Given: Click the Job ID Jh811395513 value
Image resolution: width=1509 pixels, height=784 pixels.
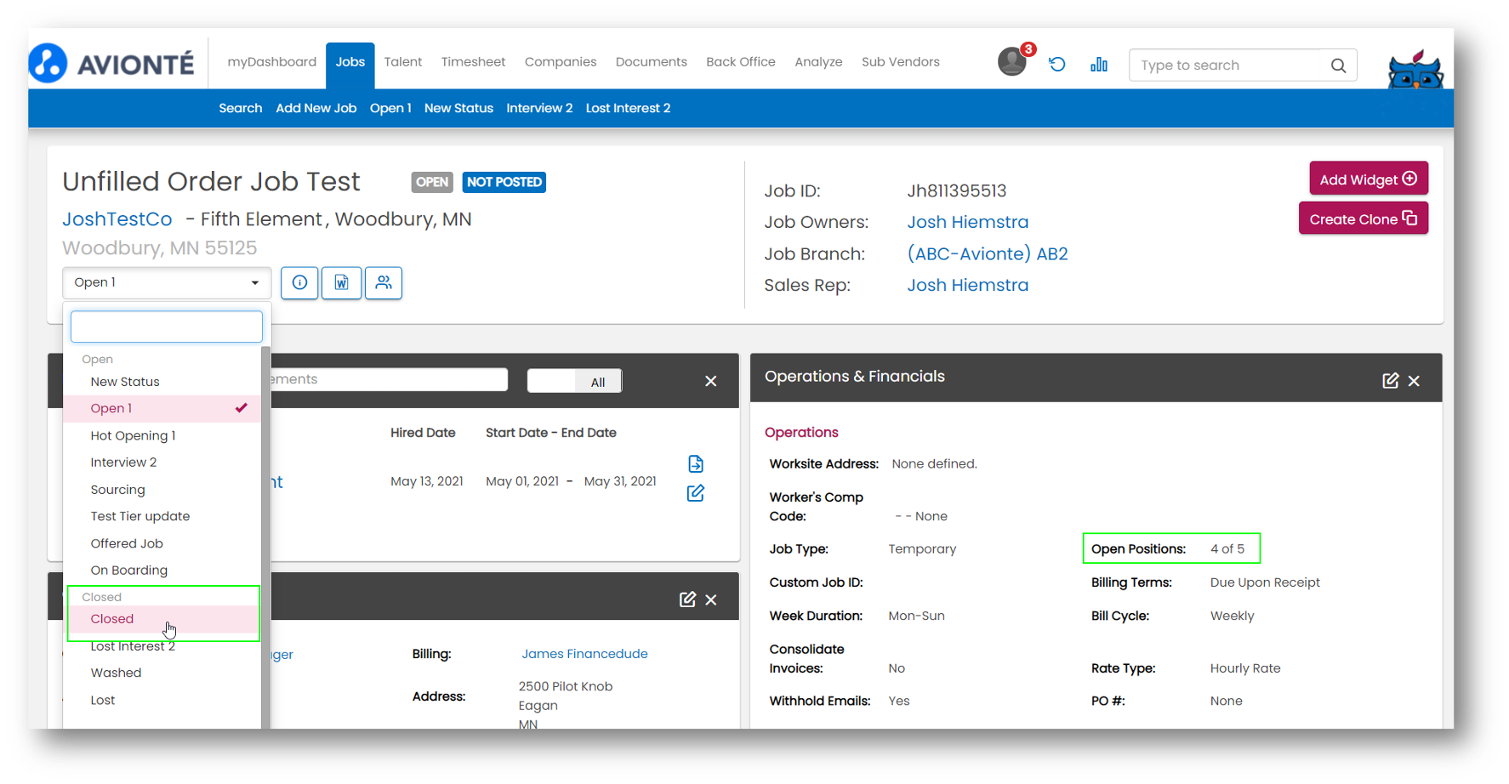Looking at the screenshot, I should point(957,190).
